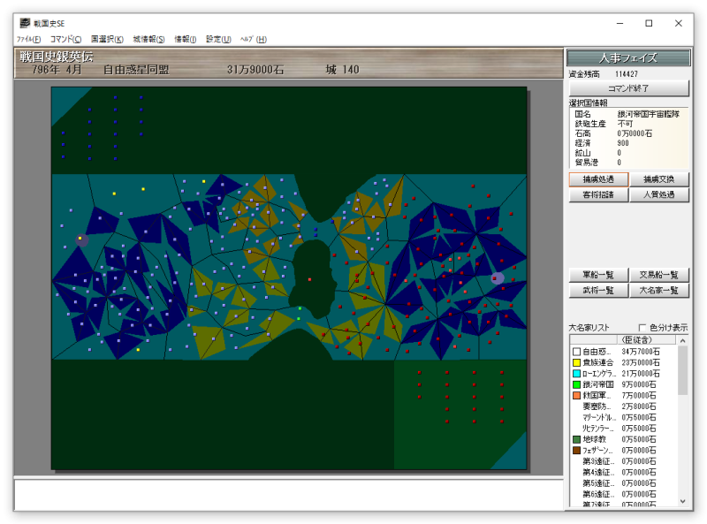Click the 自由惑星同盟 name in header
Viewport: 707px width, 524px height.
(x=136, y=70)
